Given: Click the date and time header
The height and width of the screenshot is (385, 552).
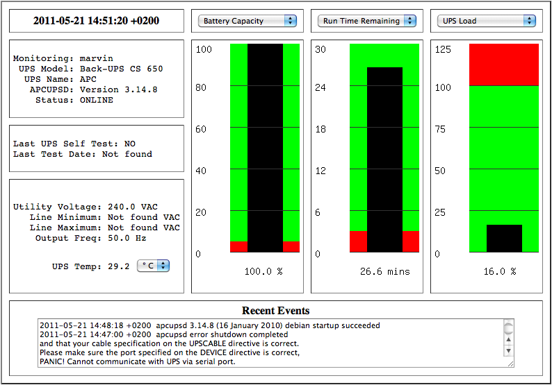Looking at the screenshot, I should pos(97,21).
